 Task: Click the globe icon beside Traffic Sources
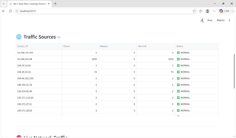coord(19,37)
